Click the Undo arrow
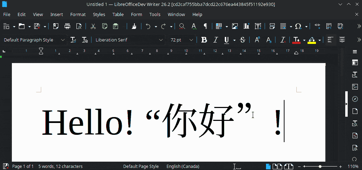This screenshot has width=362, height=170. pos(148,26)
